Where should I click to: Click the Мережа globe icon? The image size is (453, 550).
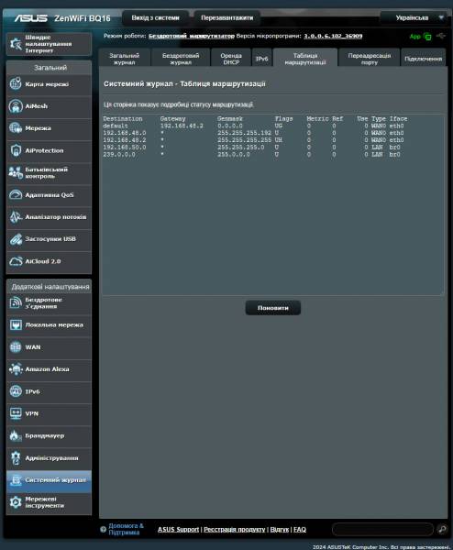click(16, 128)
